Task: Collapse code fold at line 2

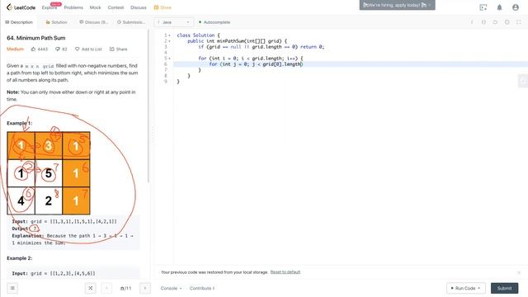Action: click(x=169, y=41)
